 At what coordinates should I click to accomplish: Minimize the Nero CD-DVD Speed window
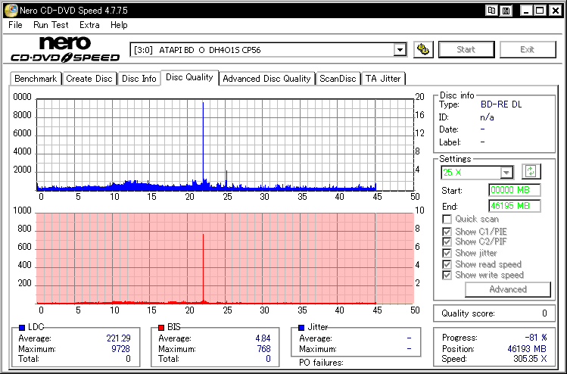[x=526, y=11]
